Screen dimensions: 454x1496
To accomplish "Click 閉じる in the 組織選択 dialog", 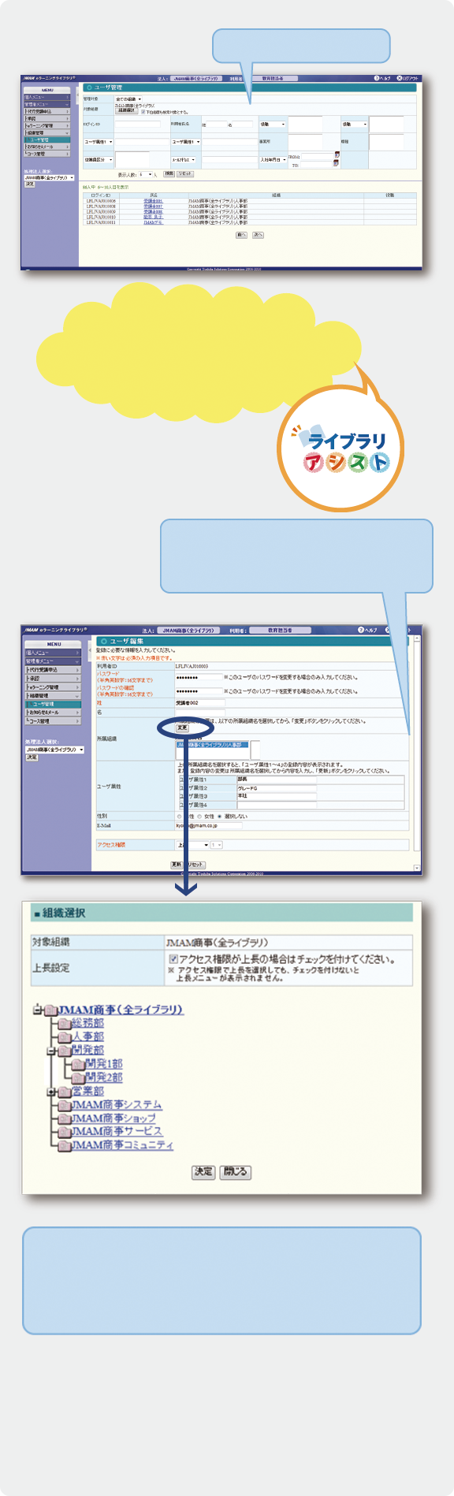I will pos(235,1171).
